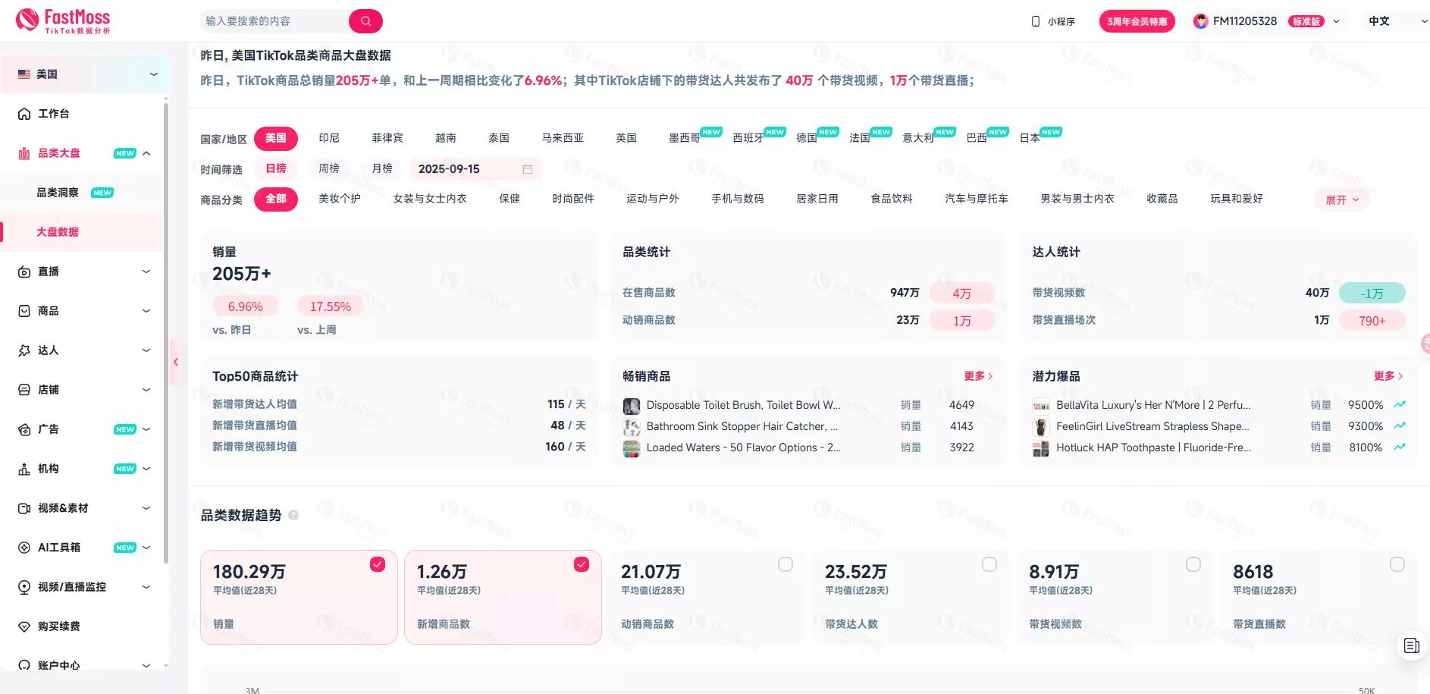This screenshot has height=694, width=1430.
Task: Click the search input field
Action: pyautogui.click(x=273, y=21)
